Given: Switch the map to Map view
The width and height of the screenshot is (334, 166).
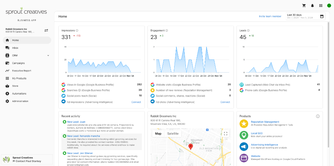Looking at the screenshot, I should pyautogui.click(x=158, y=134).
